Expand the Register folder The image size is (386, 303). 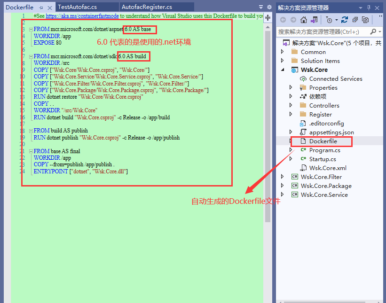tap(291, 114)
